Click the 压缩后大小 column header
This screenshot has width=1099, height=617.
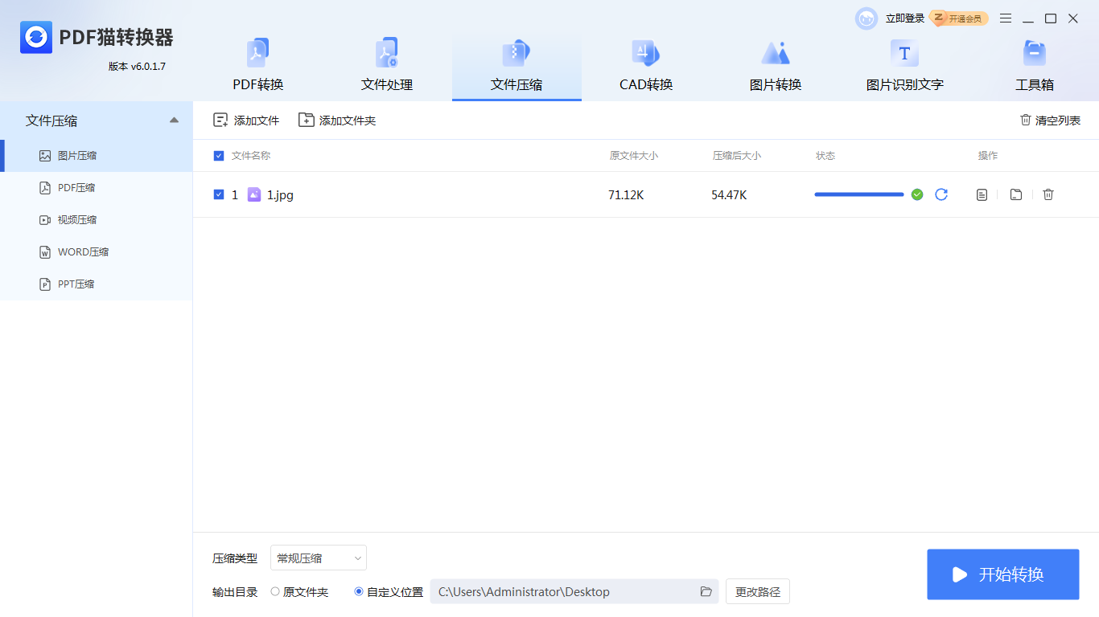point(737,156)
